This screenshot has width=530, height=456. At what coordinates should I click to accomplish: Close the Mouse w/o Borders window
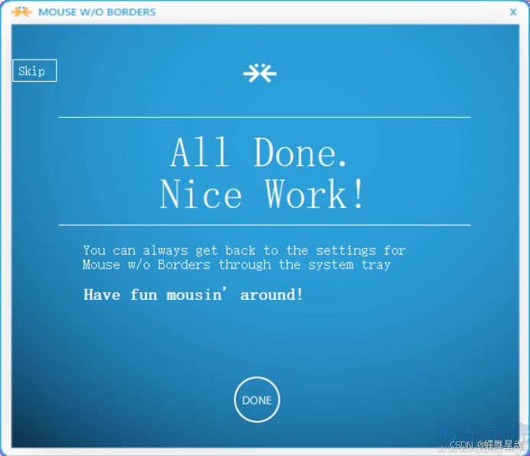pos(513,12)
